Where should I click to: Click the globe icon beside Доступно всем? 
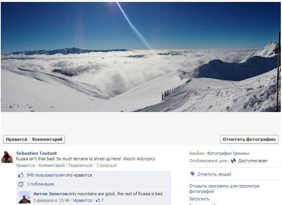click(x=233, y=161)
